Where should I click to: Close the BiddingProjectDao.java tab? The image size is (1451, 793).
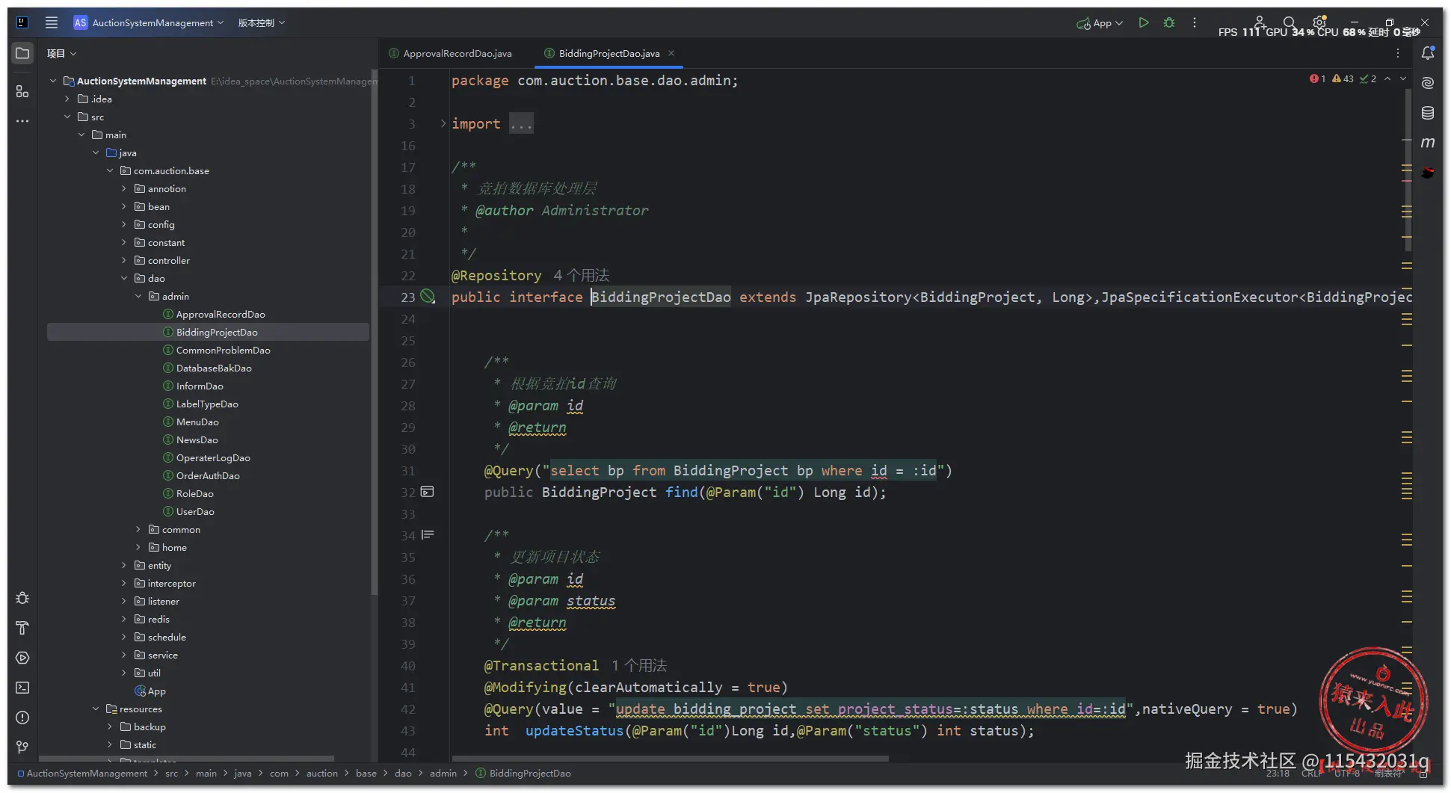tap(671, 53)
